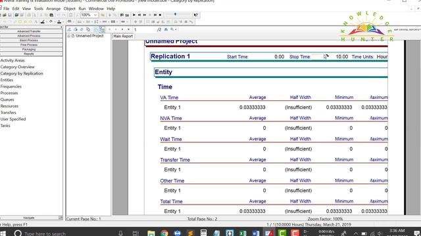Click the find binoculars icon
The width and height of the screenshot is (421, 236).
[166, 29]
